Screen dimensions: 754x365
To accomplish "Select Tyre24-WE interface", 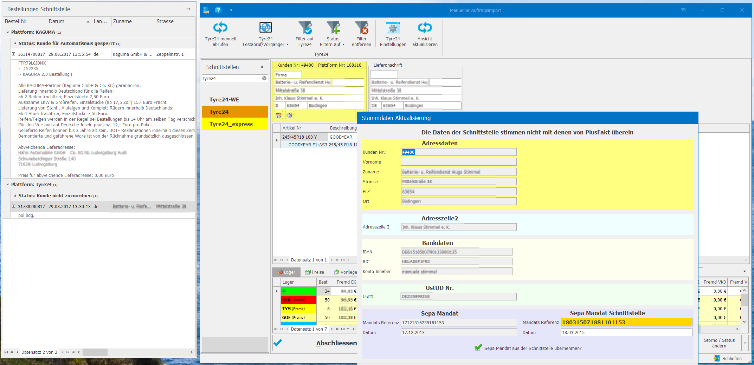I will click(x=235, y=100).
